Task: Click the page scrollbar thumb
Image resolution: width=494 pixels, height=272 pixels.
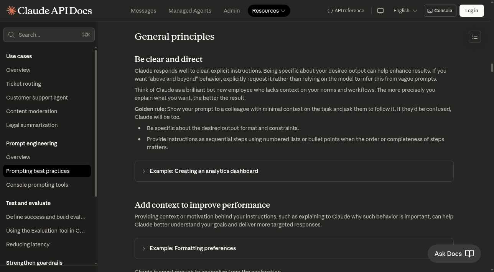Action: point(492,67)
